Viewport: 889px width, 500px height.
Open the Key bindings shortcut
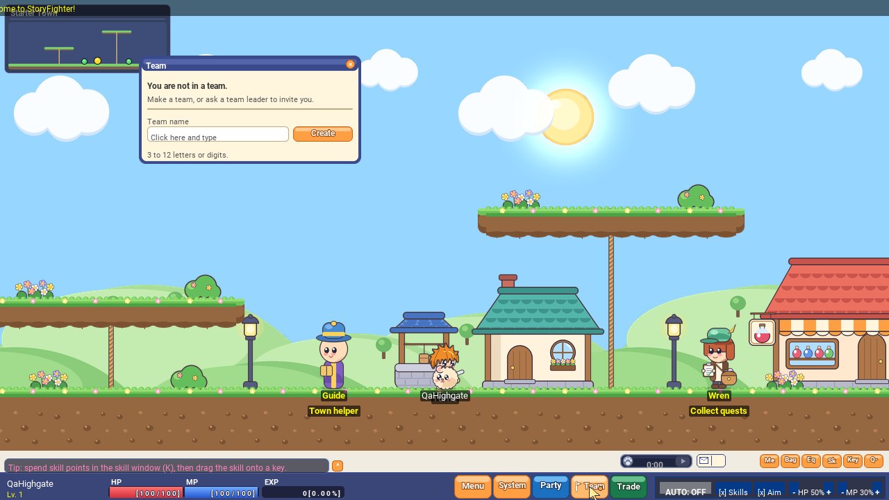click(x=852, y=460)
